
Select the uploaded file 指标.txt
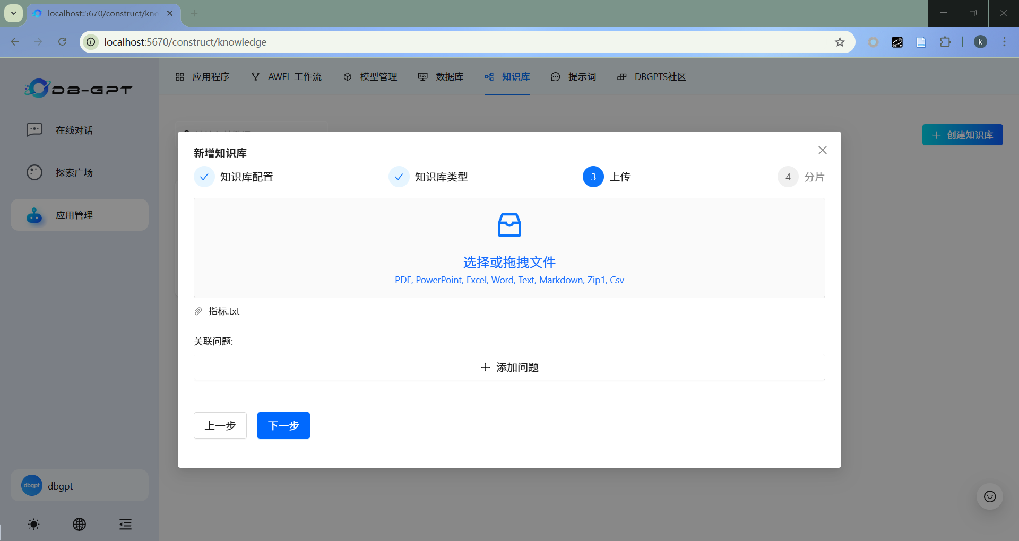pos(223,311)
